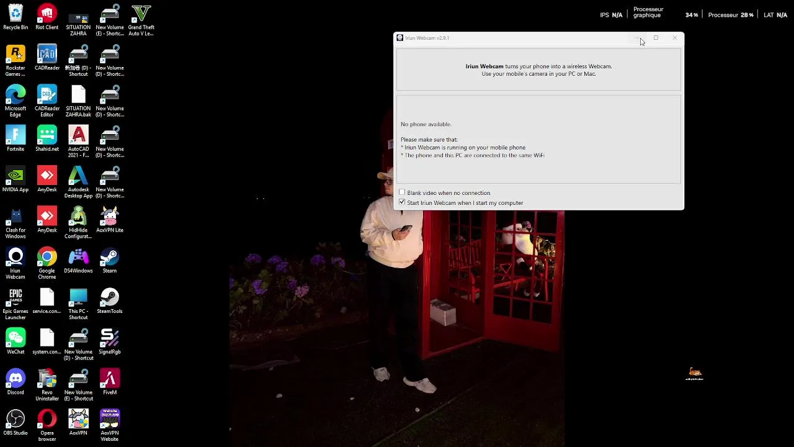Select the AutoCAD 2021 desktop icon
The image size is (794, 447).
coord(78,142)
